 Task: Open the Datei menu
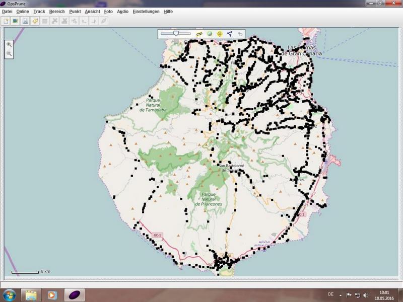pyautogui.click(x=7, y=11)
